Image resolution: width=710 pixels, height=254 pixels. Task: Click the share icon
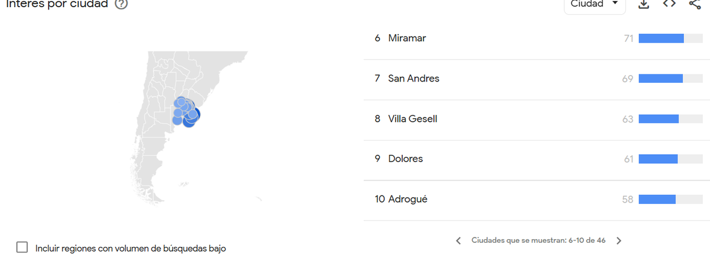[x=695, y=4]
